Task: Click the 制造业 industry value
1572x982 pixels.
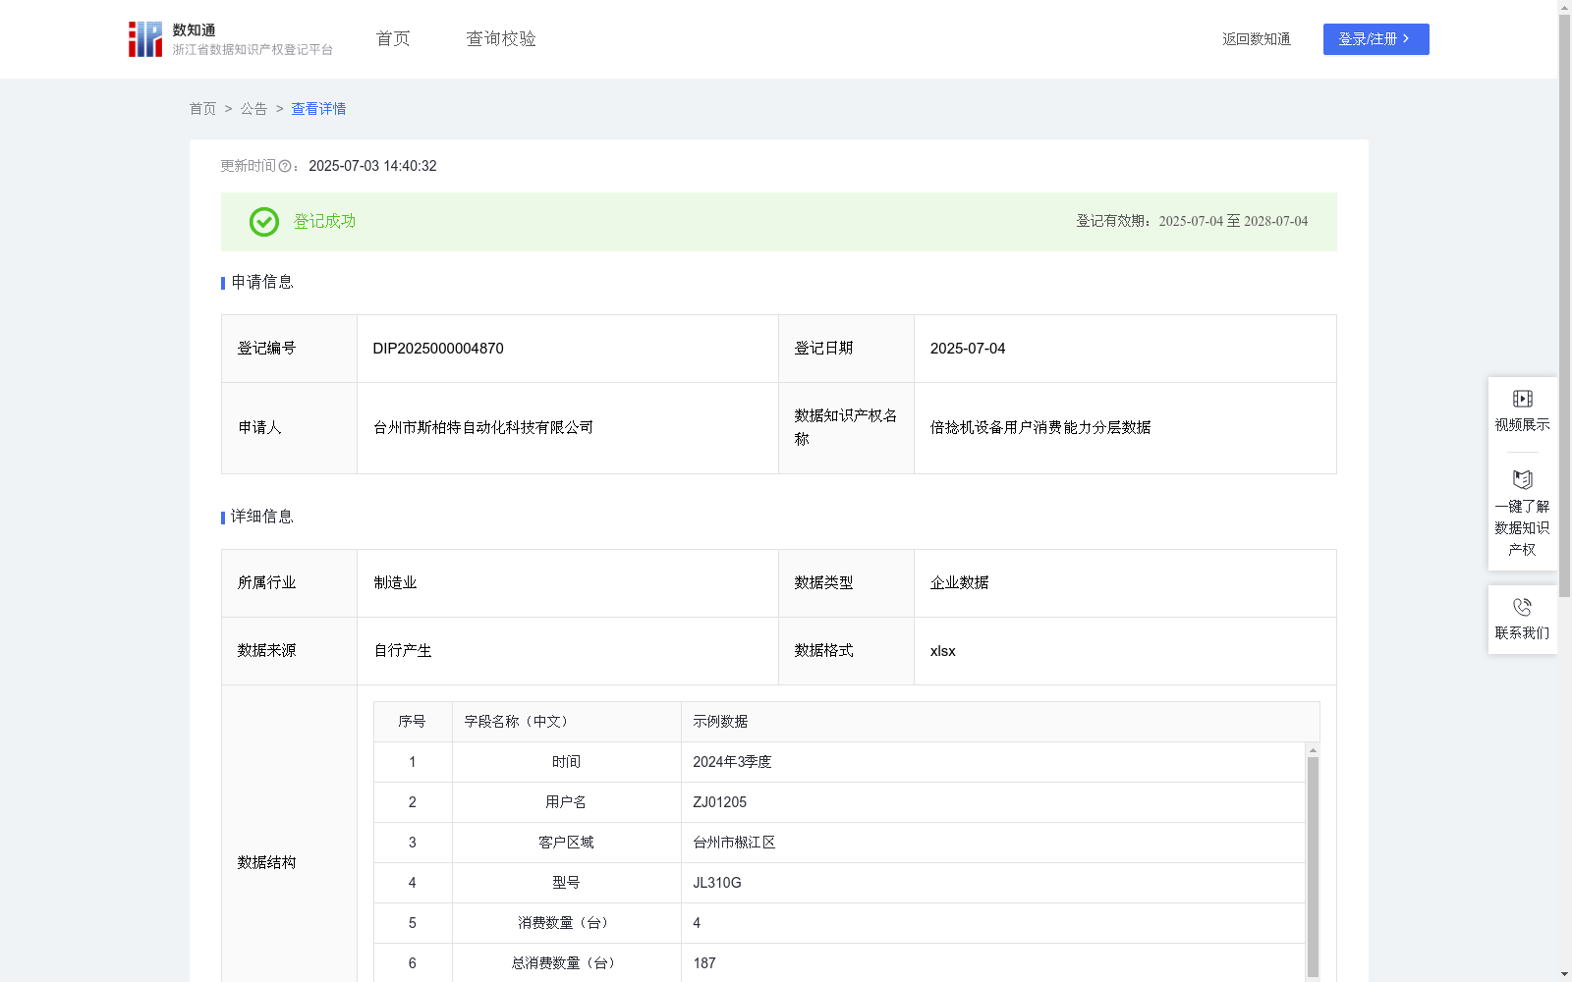Action: pos(395,583)
